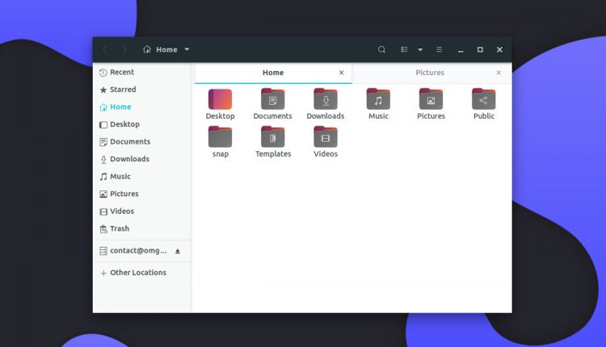Go to Videos in the sidebar
606x347 pixels.
[x=142, y=211]
